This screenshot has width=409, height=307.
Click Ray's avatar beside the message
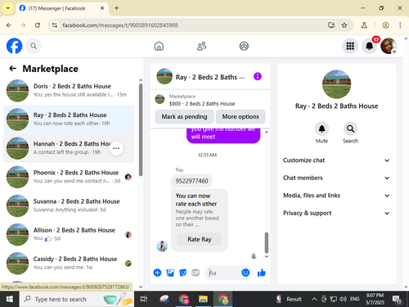pos(162,246)
